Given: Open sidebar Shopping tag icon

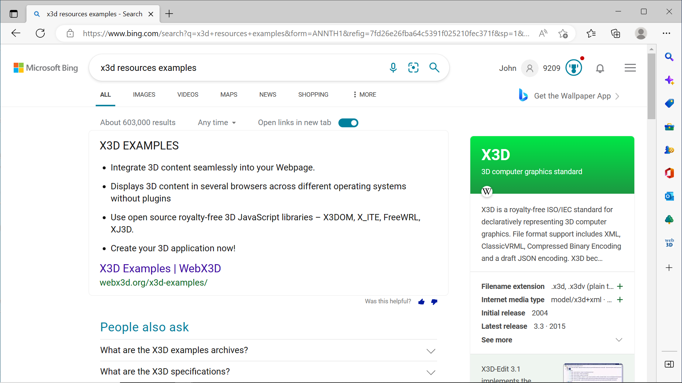Looking at the screenshot, I should (669, 103).
